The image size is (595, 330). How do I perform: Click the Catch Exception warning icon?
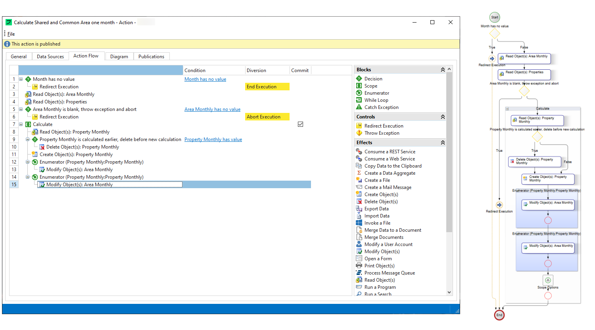click(359, 107)
